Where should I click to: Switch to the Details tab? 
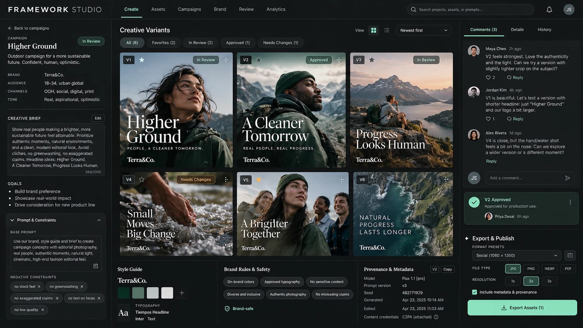click(x=517, y=30)
